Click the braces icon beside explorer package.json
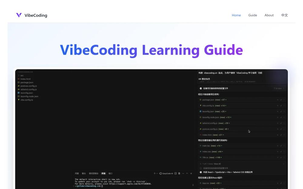 point(18,82)
